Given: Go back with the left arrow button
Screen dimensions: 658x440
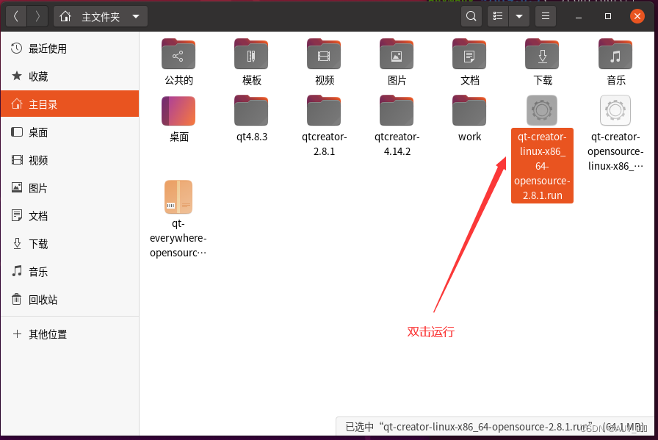Looking at the screenshot, I should coord(16,16).
